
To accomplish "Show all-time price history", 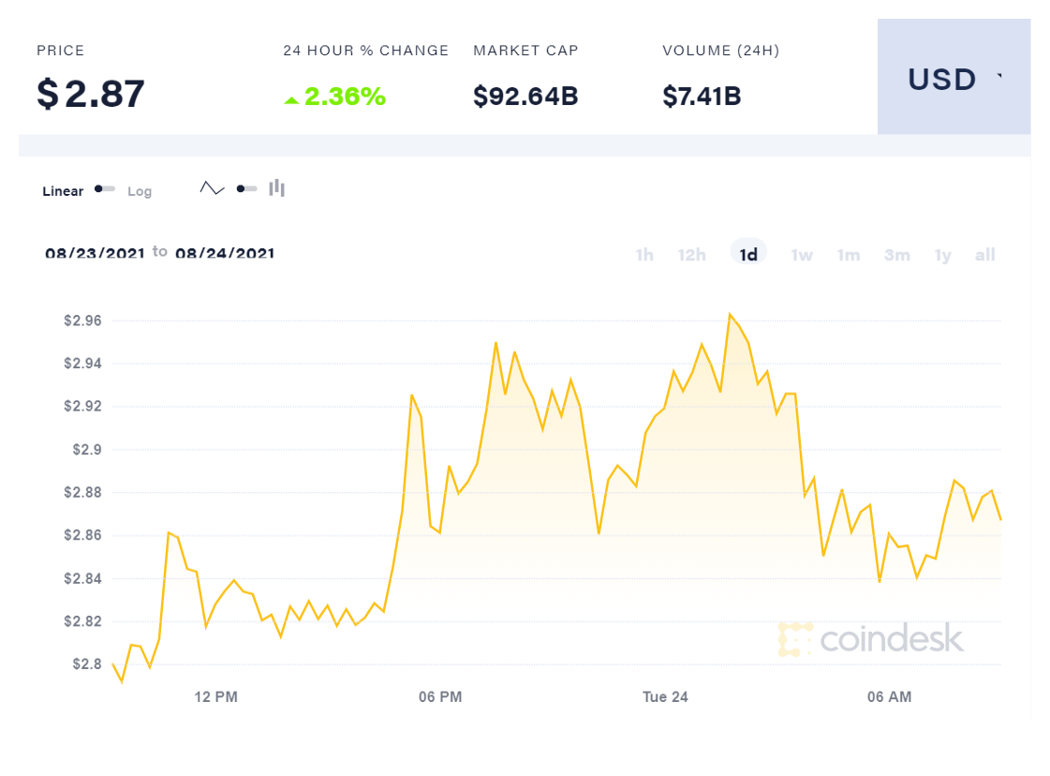I will coord(984,255).
